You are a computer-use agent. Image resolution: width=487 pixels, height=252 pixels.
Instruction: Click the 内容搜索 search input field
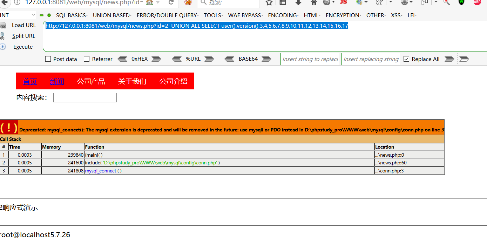(85, 97)
